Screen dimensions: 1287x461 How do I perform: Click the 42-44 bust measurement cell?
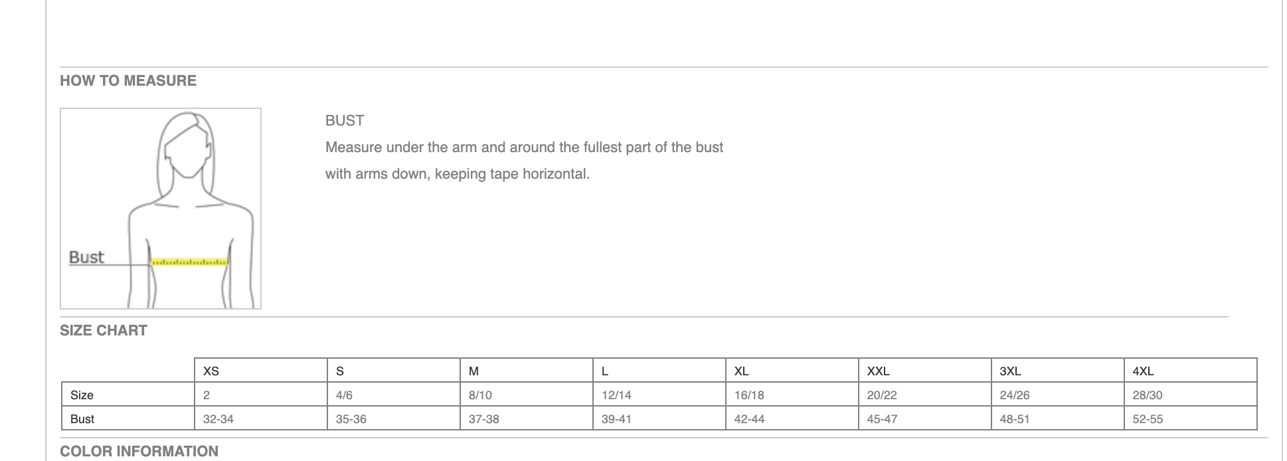[792, 418]
